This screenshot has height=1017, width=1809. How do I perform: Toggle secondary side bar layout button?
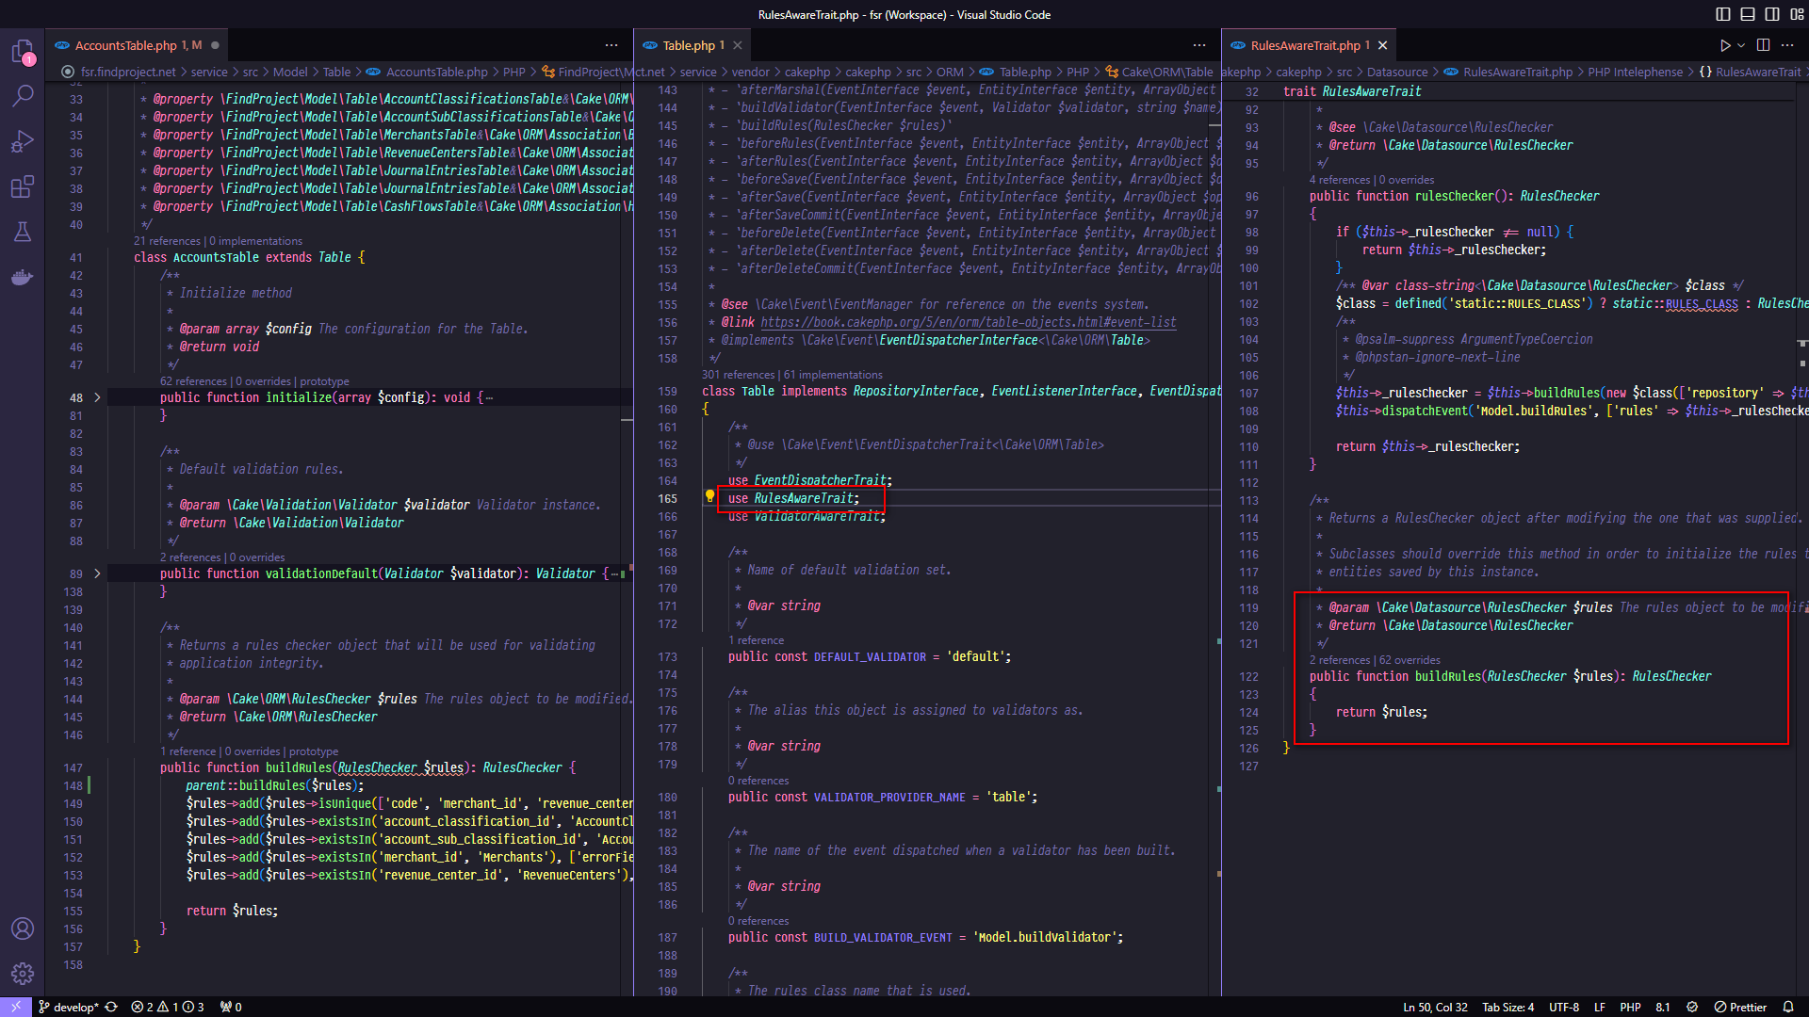1771,14
